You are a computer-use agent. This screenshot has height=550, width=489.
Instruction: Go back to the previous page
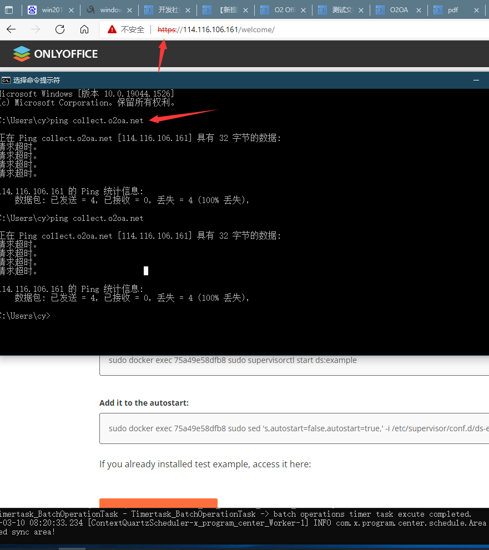(x=11, y=29)
